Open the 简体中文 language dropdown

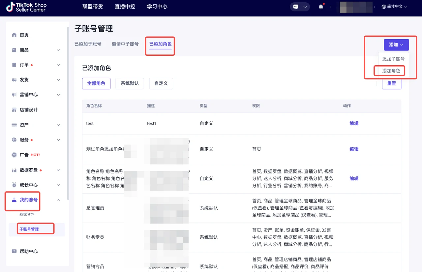click(394, 7)
